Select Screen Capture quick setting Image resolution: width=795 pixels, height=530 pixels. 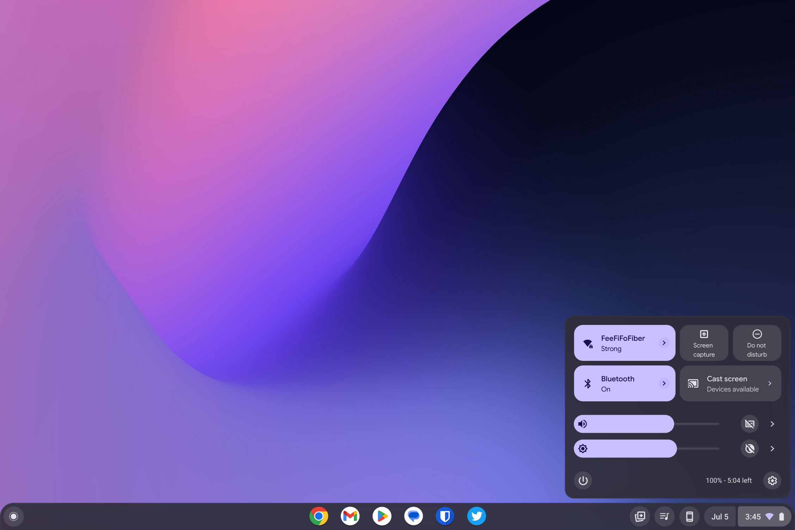point(704,343)
